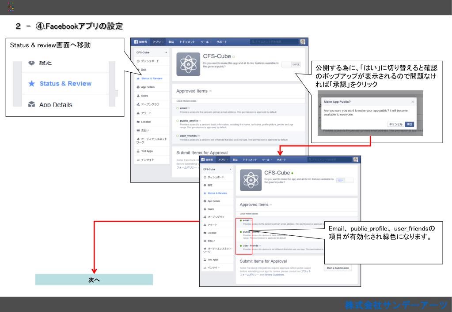Select サポート in upper screenshot navbar
Screen dimensions: 452x312
(222, 42)
